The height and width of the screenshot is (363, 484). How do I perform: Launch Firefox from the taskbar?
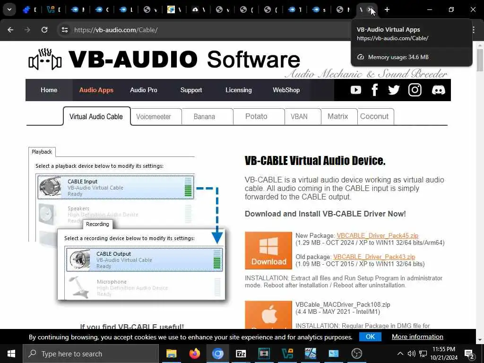click(194, 354)
